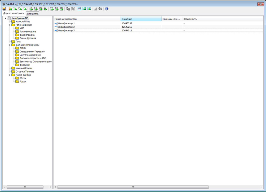Image resolution: width=266 pixels, height=192 pixels.
Task: Switch to the Диаграмма tab
Action: click(33, 14)
